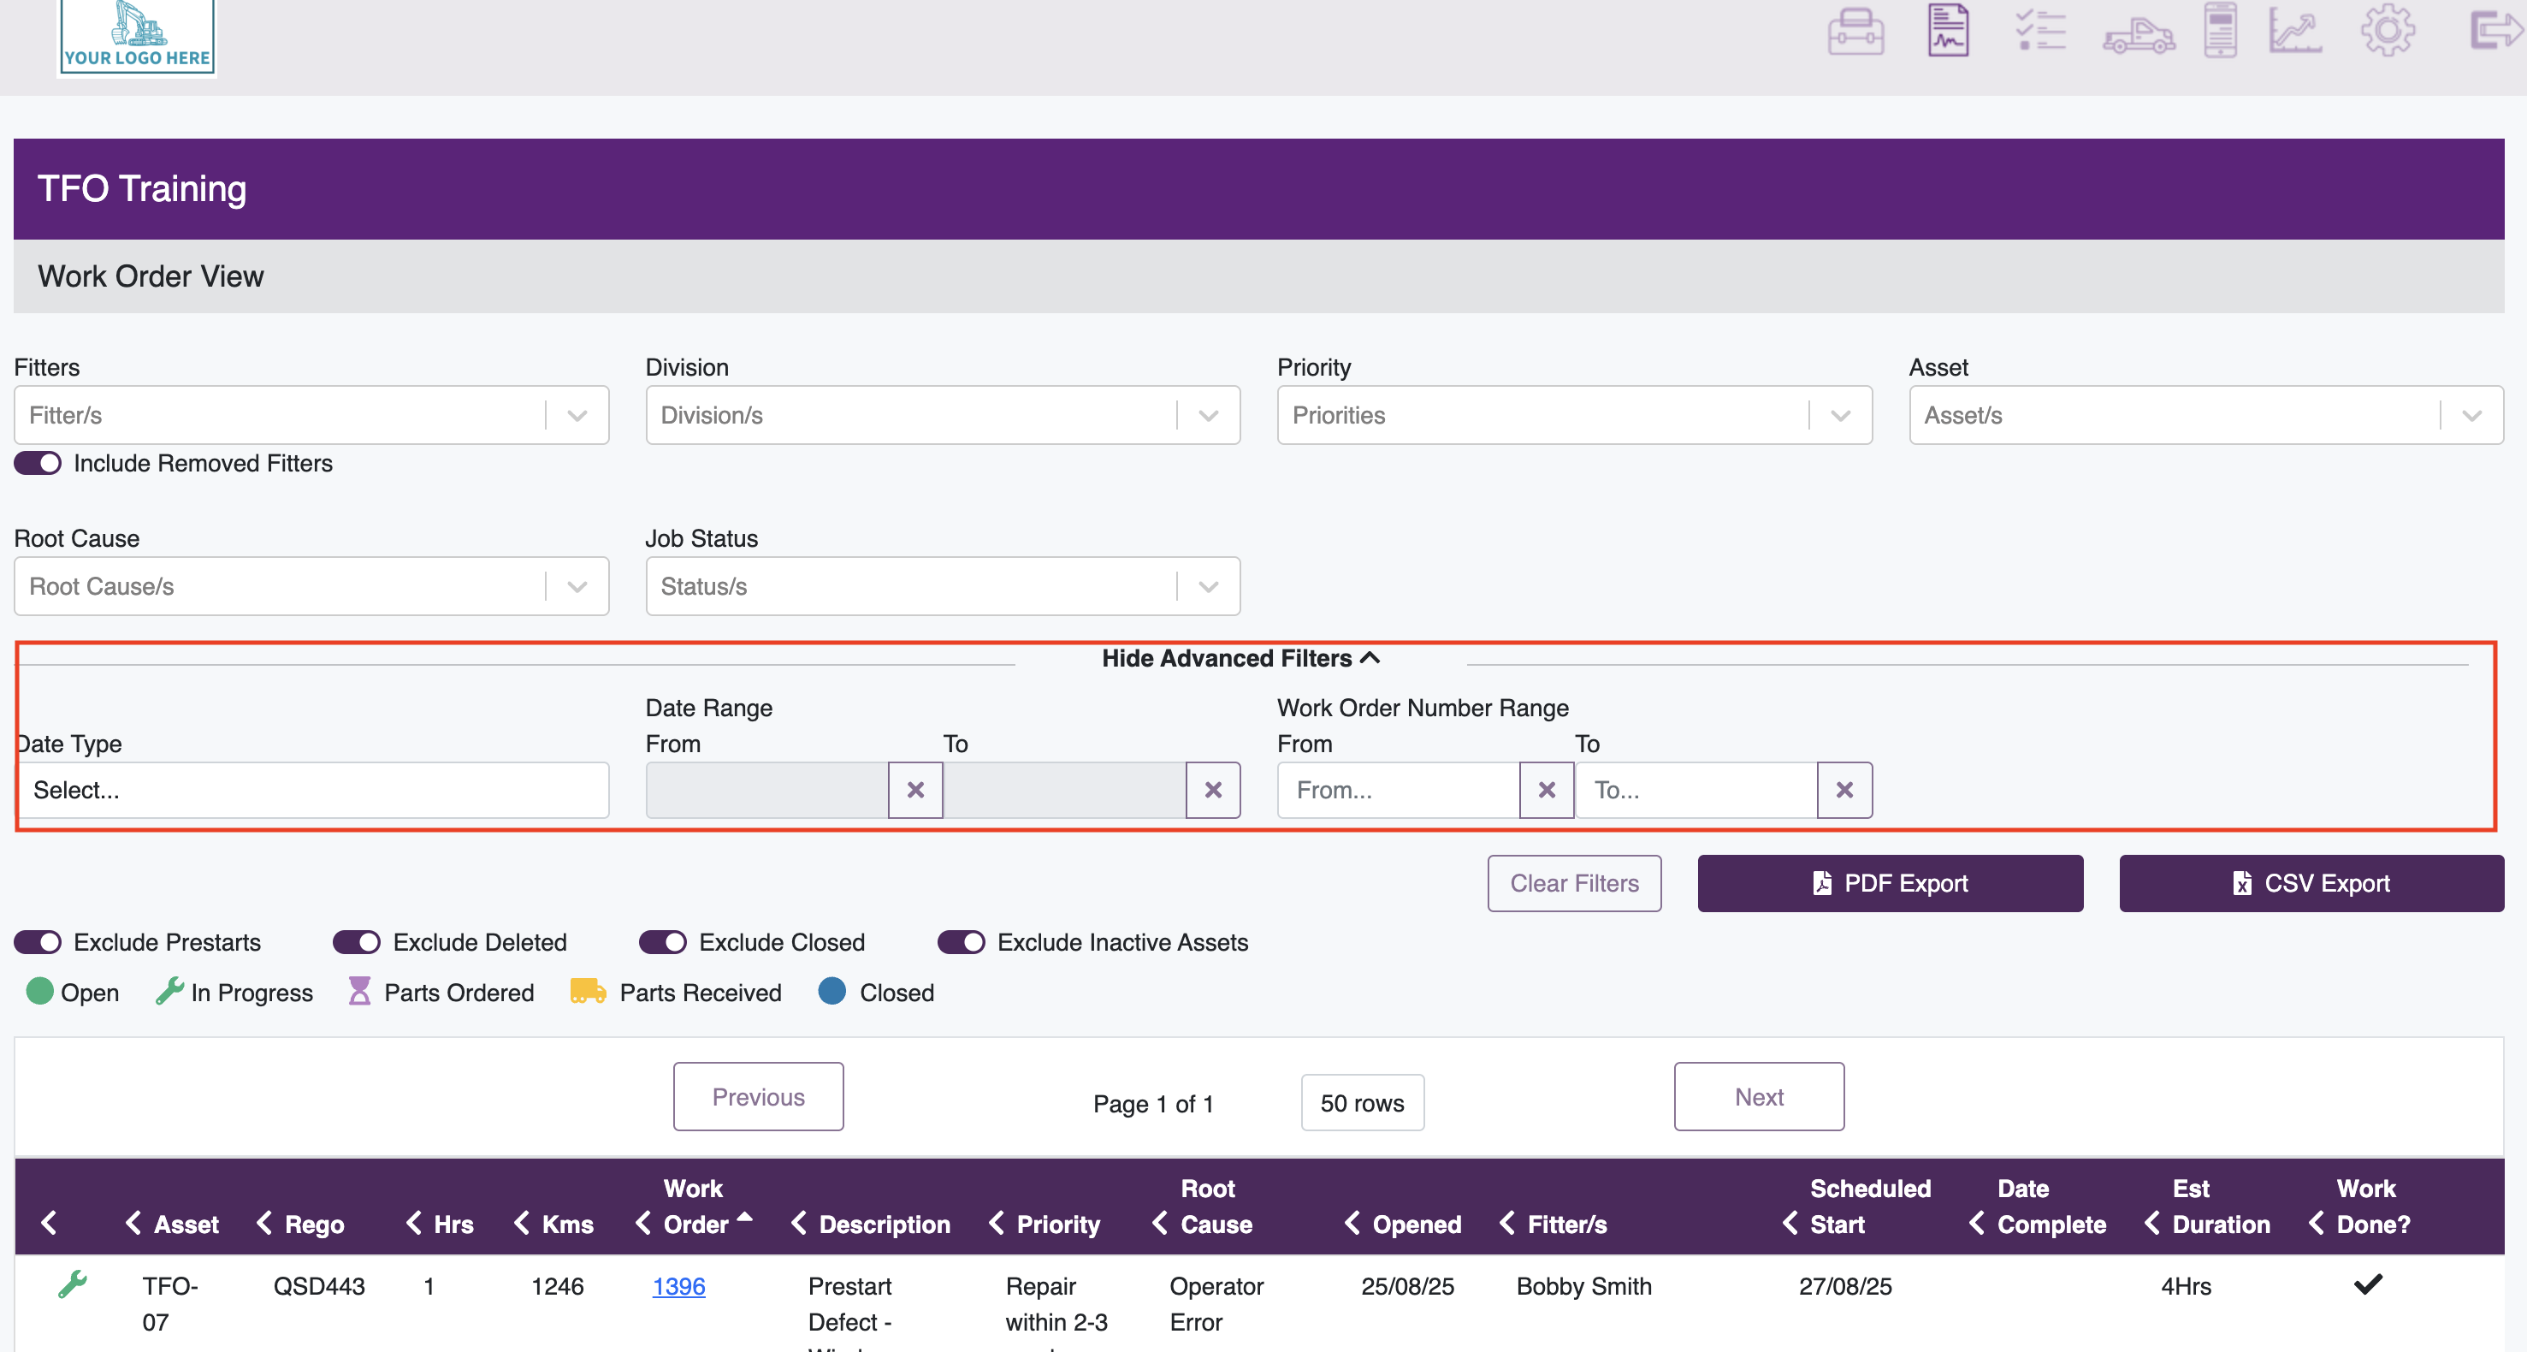This screenshot has width=2527, height=1352.
Task: Export work orders with CSV Export
Action: (x=2312, y=883)
